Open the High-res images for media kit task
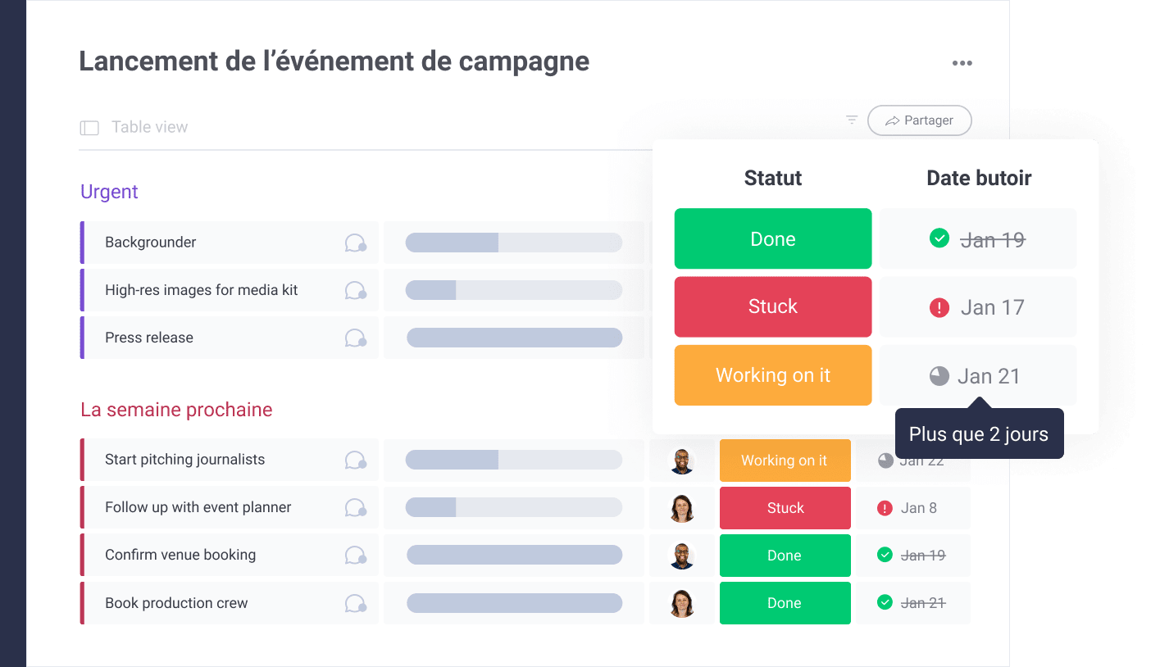 [x=202, y=290]
